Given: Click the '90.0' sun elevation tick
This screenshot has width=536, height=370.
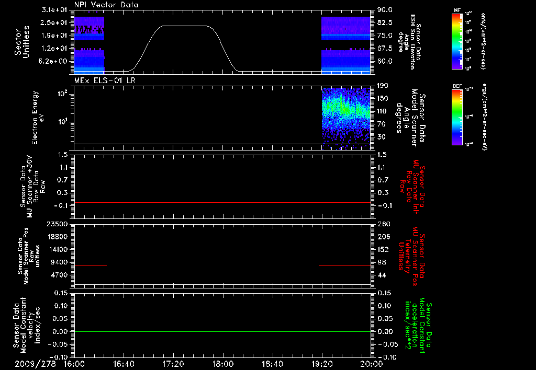Looking at the screenshot, I should (x=385, y=10).
